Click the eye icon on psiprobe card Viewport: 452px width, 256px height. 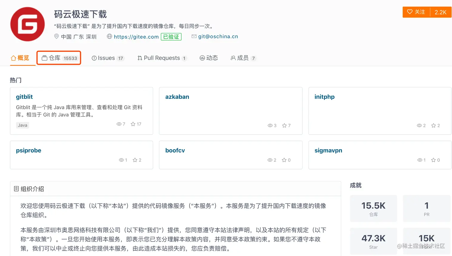pyautogui.click(x=121, y=160)
